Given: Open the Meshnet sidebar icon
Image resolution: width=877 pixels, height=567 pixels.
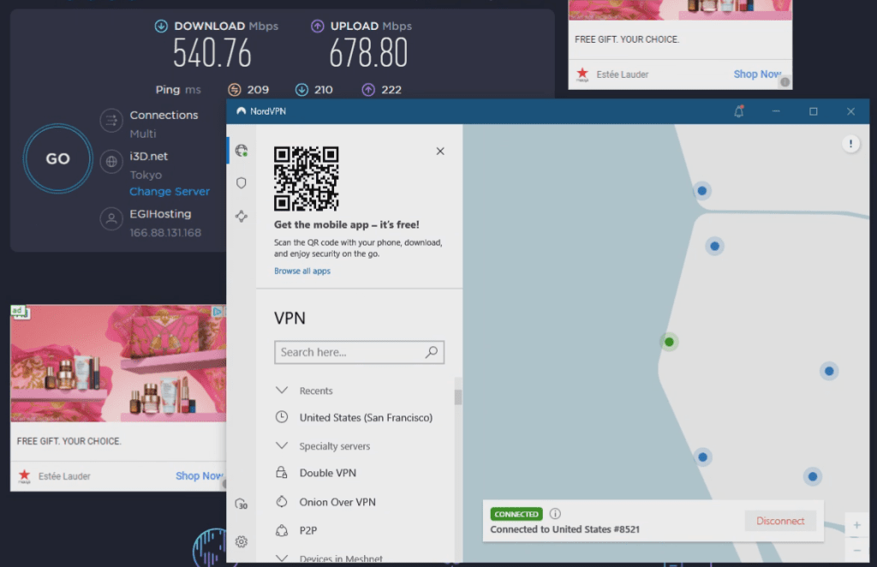Looking at the screenshot, I should 241,216.
